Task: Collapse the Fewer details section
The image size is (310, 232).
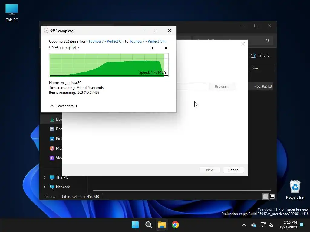Action: [64, 106]
